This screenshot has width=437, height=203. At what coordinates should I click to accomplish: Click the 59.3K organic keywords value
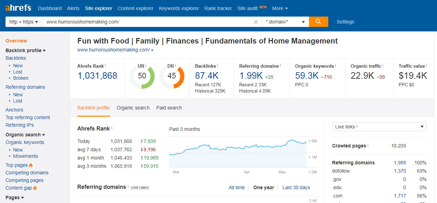pos(307,76)
